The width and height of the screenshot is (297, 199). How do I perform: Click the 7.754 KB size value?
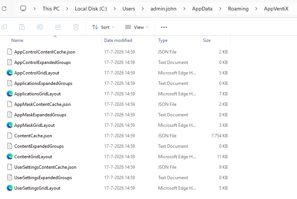(x=219, y=136)
